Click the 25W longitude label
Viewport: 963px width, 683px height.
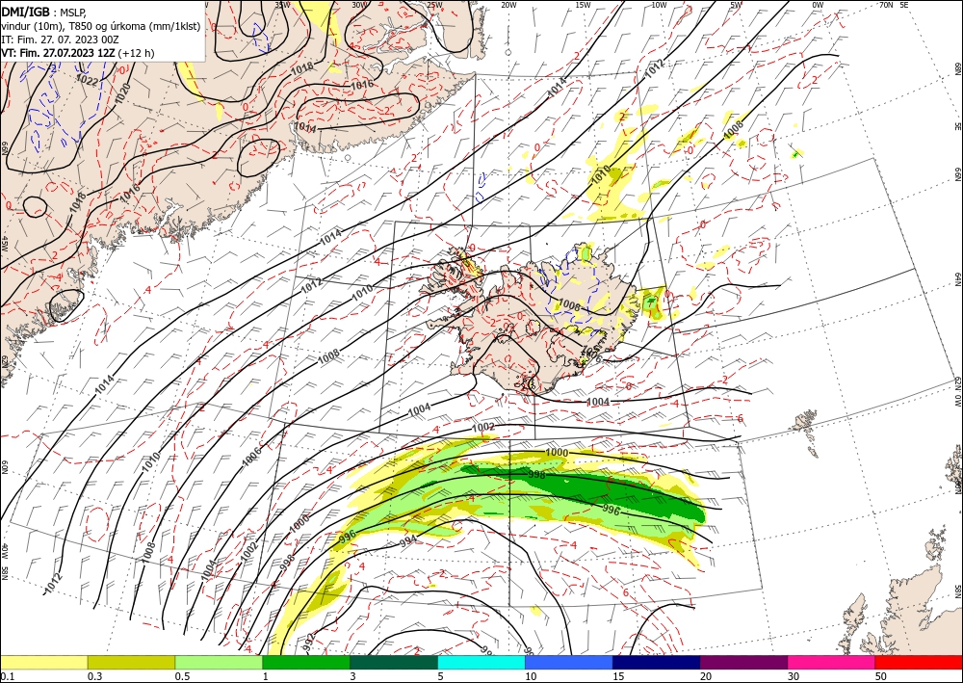pos(433,4)
